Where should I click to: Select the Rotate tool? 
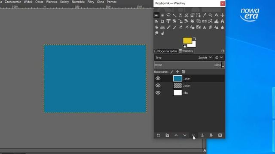(174, 21)
